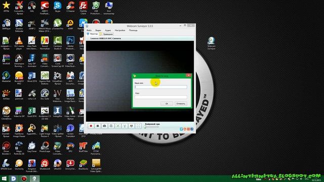This screenshot has height=182, width=324.
Task: Select the AIMP desktop icon
Action: tap(70, 24)
